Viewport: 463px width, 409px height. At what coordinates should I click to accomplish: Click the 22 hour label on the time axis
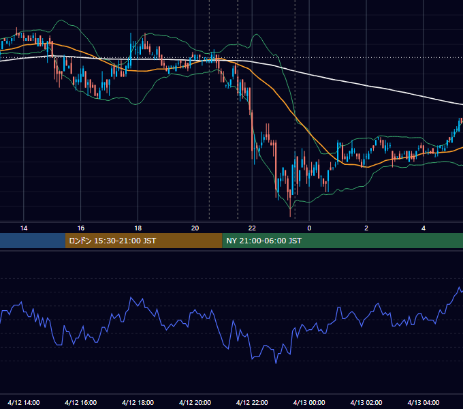pyautogui.click(x=252, y=228)
